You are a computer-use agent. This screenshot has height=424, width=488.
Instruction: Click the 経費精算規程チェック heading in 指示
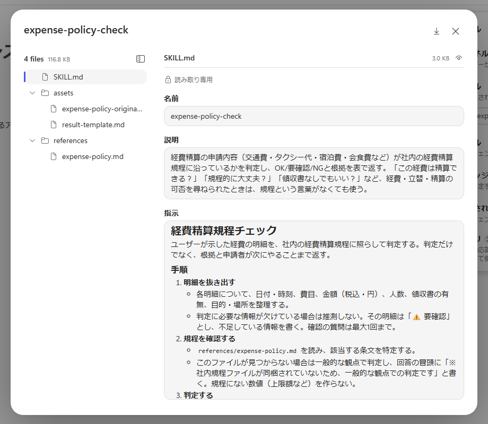pyautogui.click(x=223, y=231)
